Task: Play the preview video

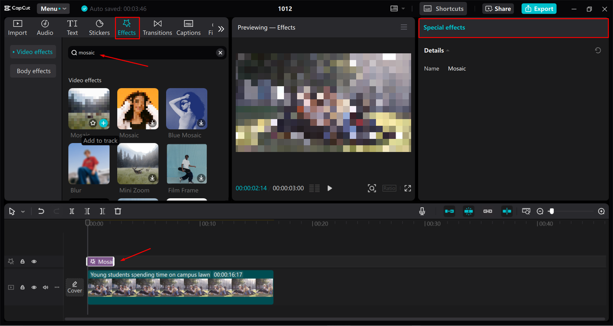Action: pyautogui.click(x=329, y=188)
